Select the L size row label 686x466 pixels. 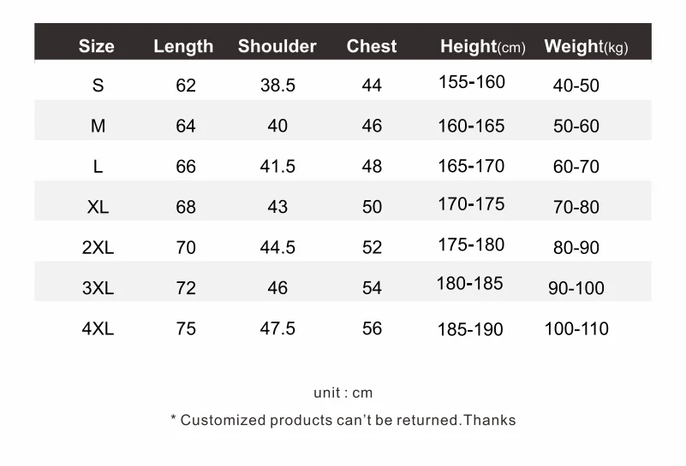click(98, 167)
